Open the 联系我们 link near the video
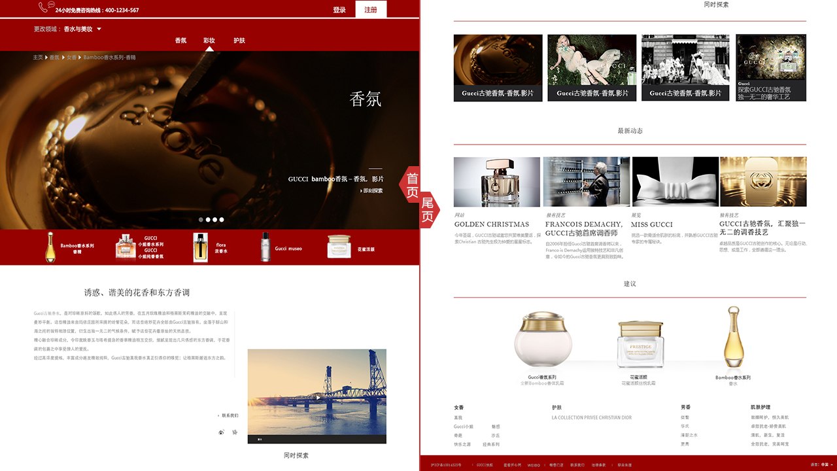 tap(229, 415)
